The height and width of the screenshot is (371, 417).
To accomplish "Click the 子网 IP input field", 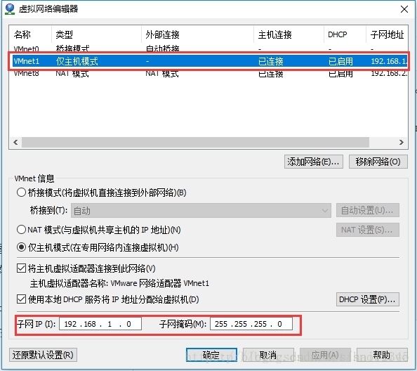I will click(100, 324).
